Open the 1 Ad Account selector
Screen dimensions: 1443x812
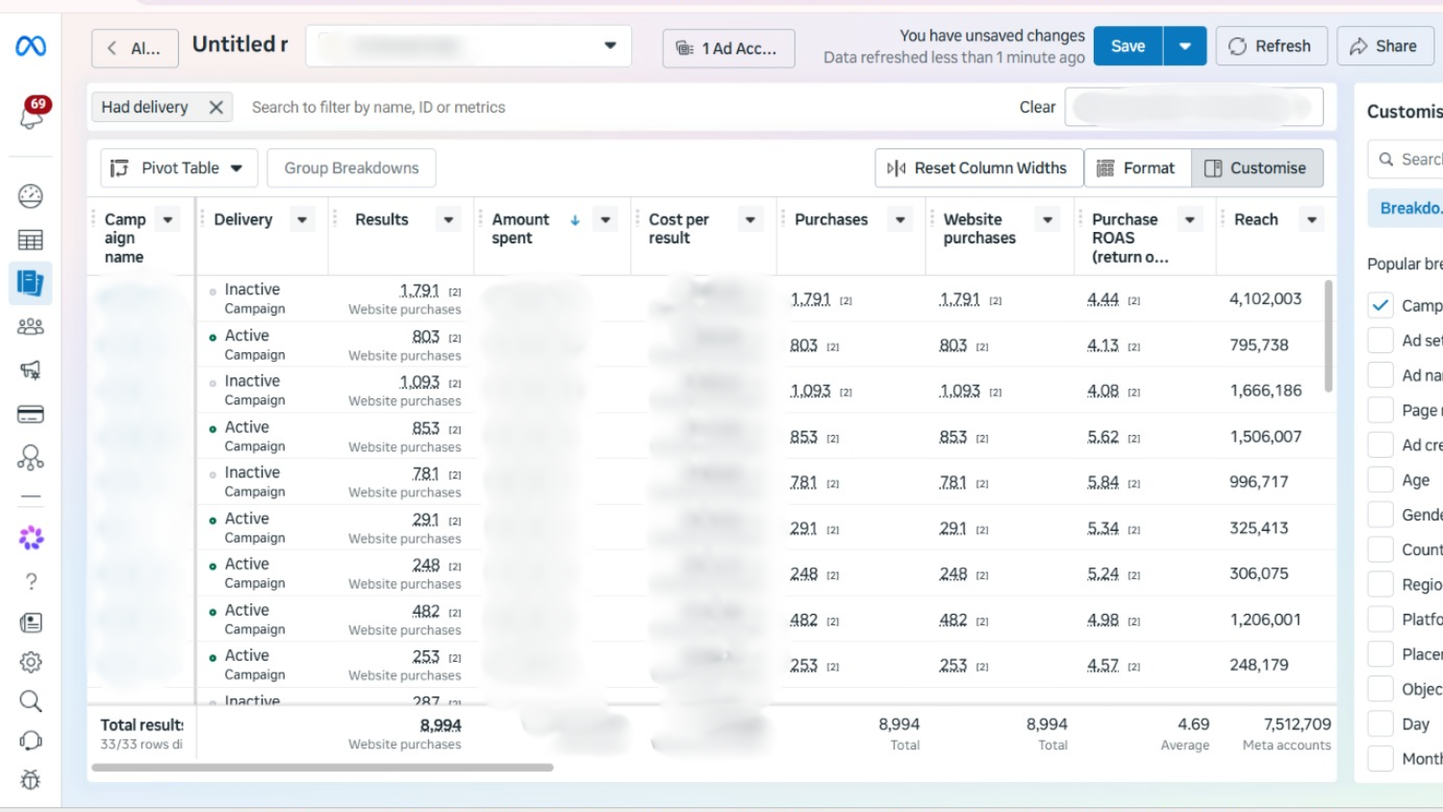click(x=728, y=48)
